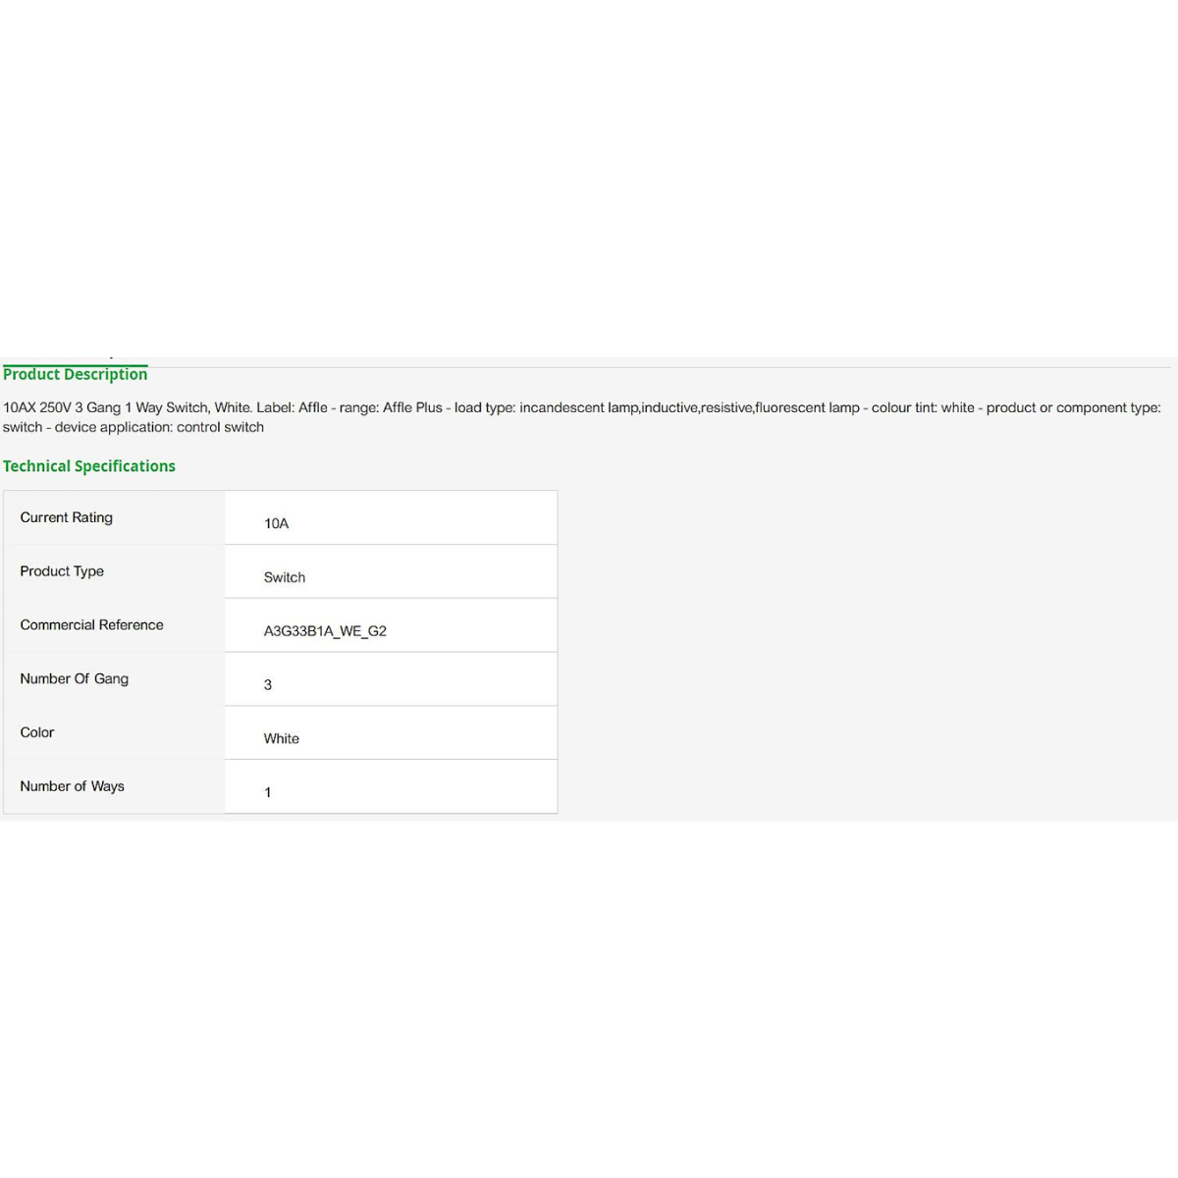Select the value 1 for number of ways
1178x1178 pixels.
pyautogui.click(x=268, y=792)
